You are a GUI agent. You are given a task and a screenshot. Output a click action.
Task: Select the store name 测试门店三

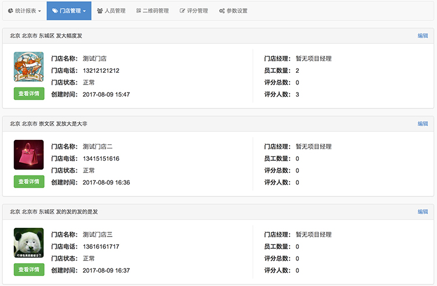[97, 235]
